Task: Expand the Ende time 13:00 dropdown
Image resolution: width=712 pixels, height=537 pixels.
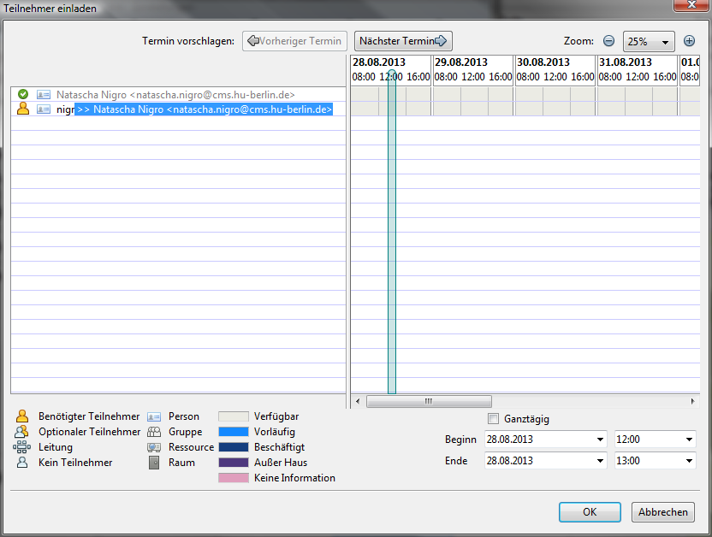Action: coord(689,460)
